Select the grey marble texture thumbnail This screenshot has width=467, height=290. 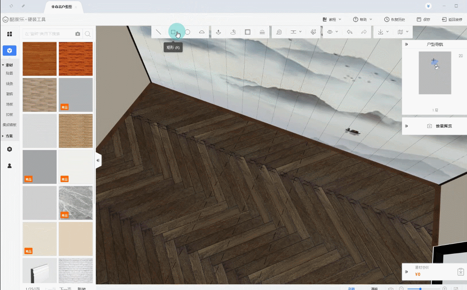point(76,203)
